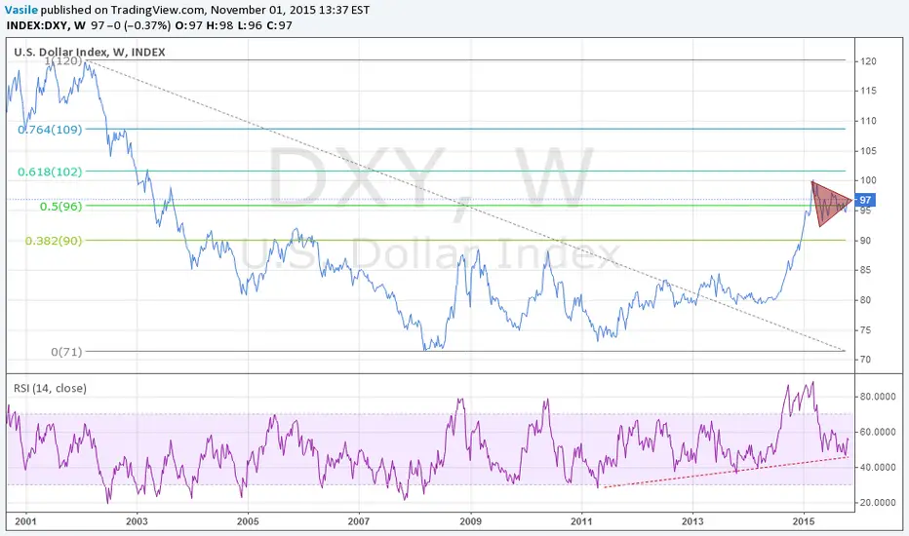Click the 2001 time axis label
This screenshot has width=909, height=536.
[x=25, y=521]
